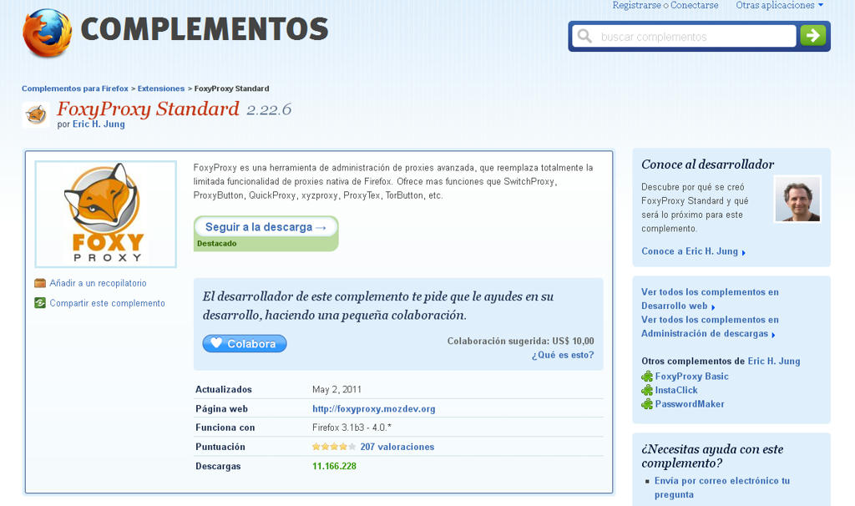Open the Otras aplicaciones dropdown

779,6
